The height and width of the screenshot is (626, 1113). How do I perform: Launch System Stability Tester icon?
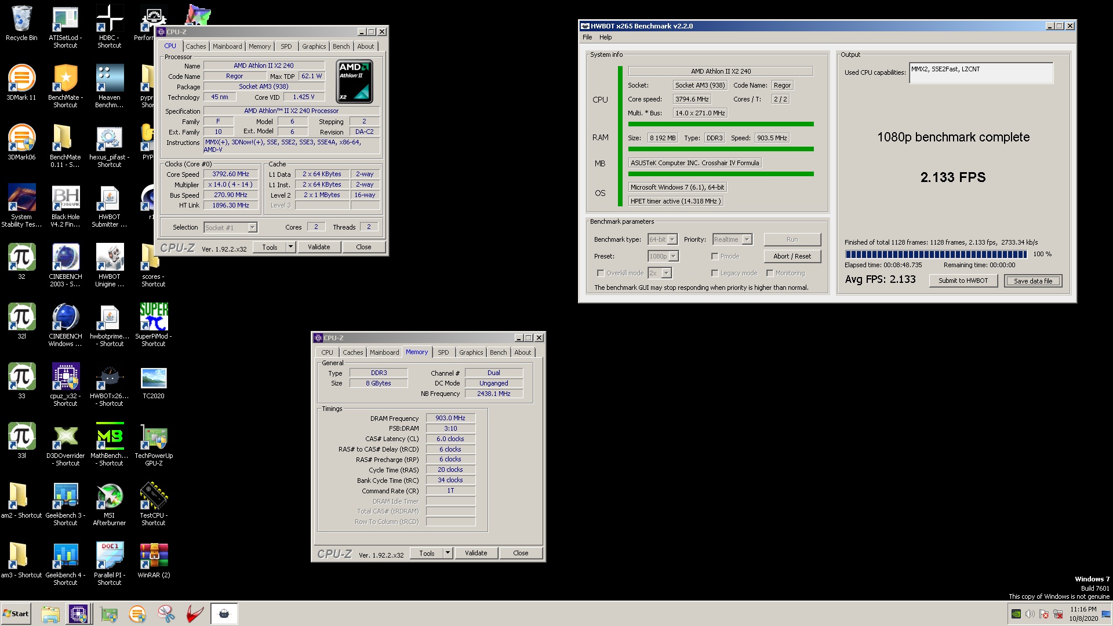21,205
